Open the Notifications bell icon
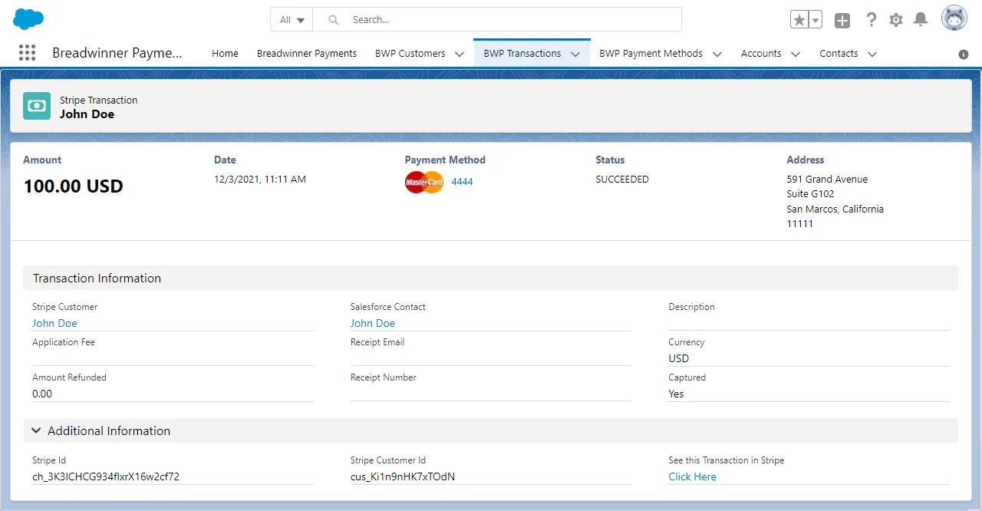This screenshot has width=982, height=511. tap(921, 20)
